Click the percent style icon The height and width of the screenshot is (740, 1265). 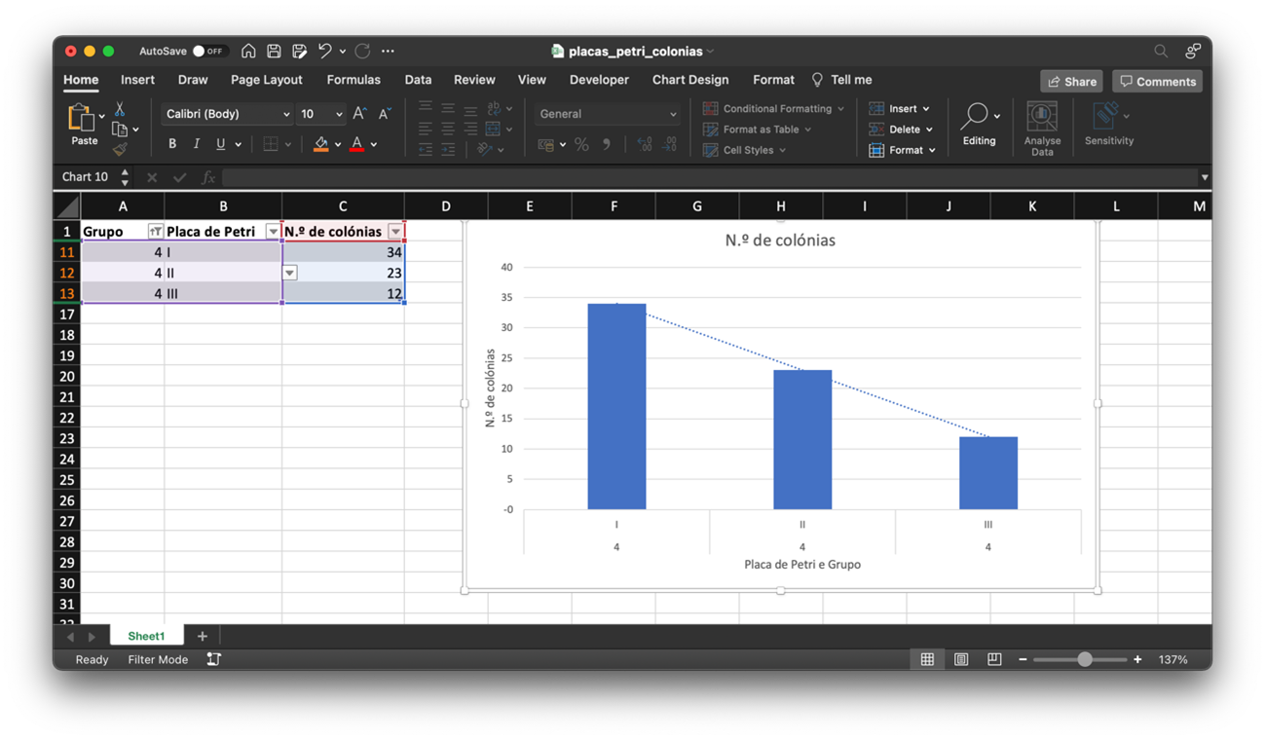coord(581,145)
